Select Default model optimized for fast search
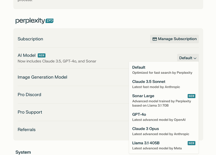This screenshot has width=216, height=155. click(x=164, y=70)
